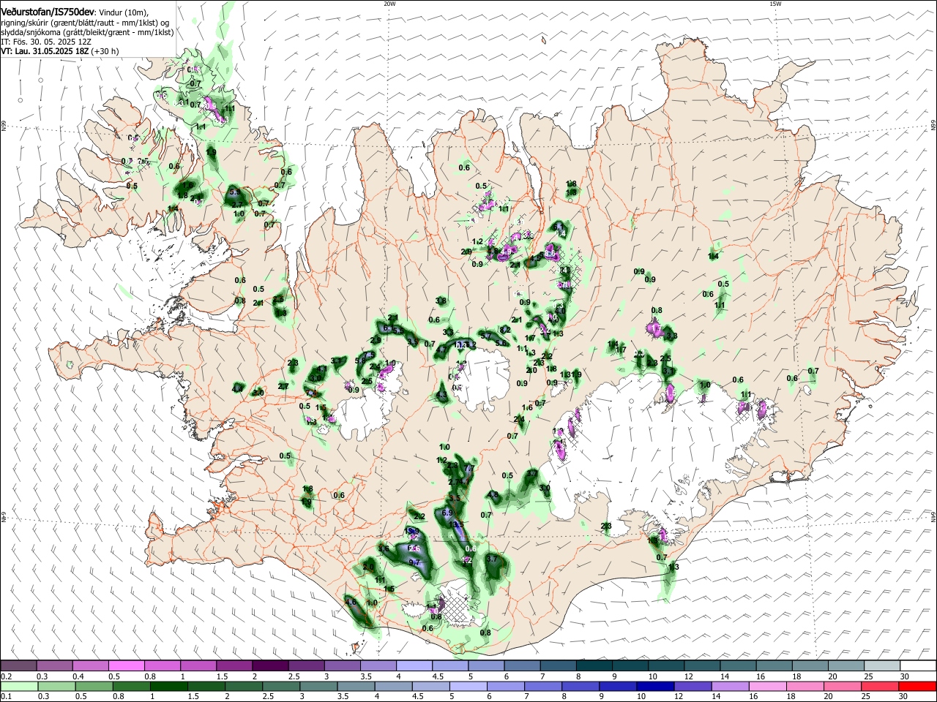
Task: Select the light periwinkle 4–4.5 snow swatch
Action: (414, 666)
